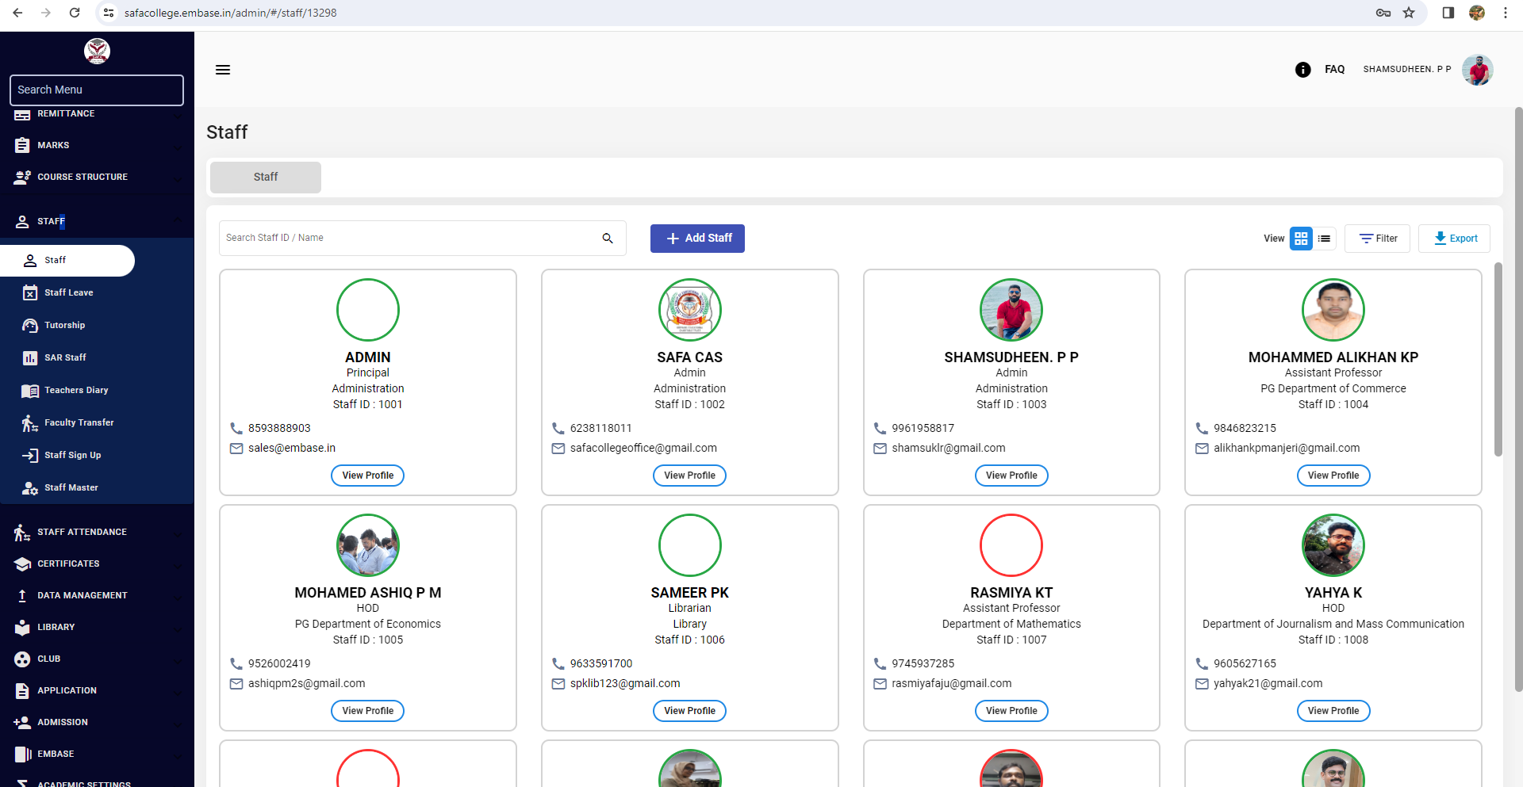Open the FAQ link
This screenshot has width=1523, height=787.
pyautogui.click(x=1334, y=70)
